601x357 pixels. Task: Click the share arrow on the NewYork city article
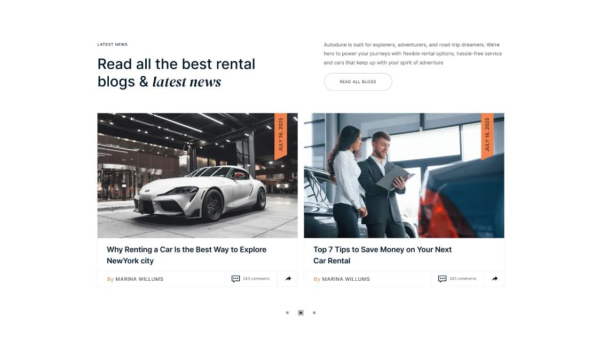(288, 279)
